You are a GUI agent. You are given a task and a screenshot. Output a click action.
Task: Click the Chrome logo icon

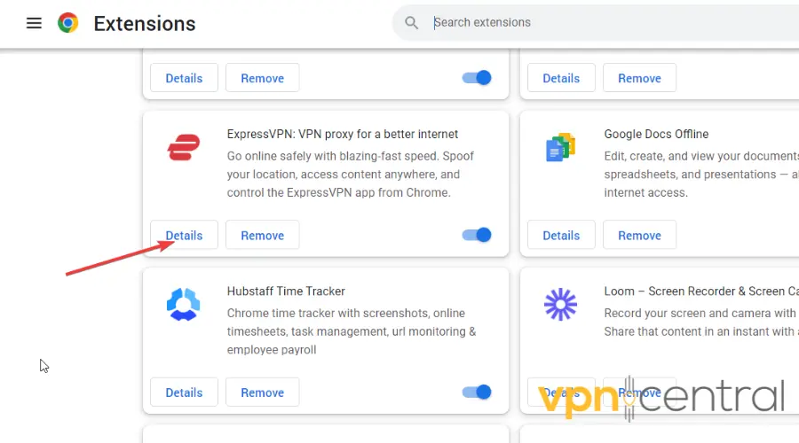point(68,23)
